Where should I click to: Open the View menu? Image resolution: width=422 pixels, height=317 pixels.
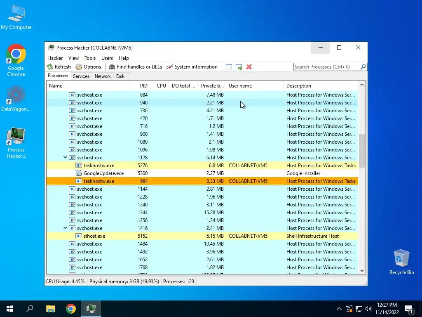tap(73, 58)
